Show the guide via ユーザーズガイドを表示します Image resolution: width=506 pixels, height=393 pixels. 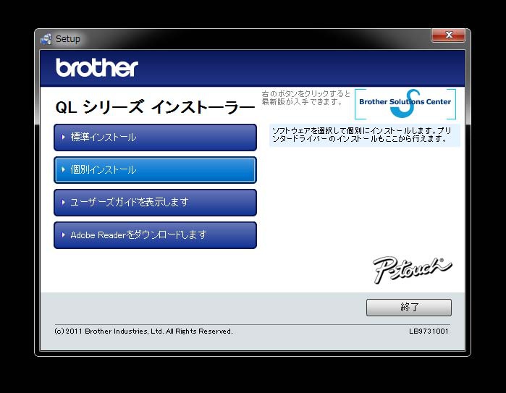click(155, 203)
